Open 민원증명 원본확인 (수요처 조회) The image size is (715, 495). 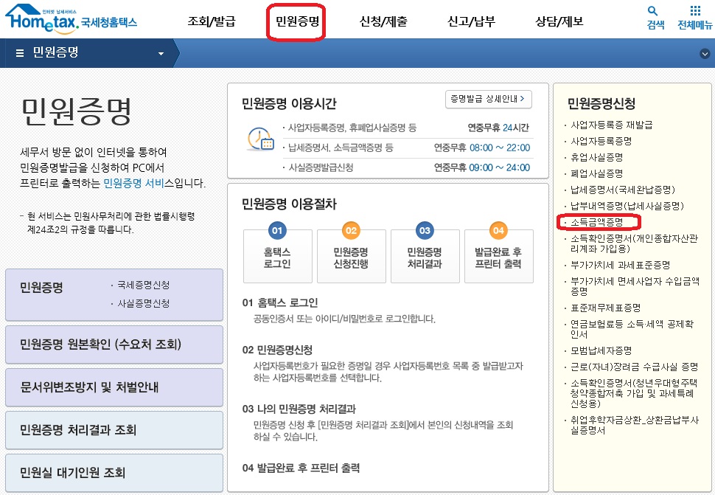pos(114,345)
